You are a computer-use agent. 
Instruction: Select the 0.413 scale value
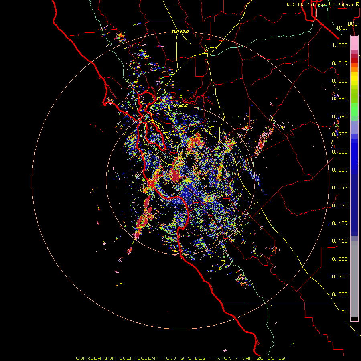(340, 241)
